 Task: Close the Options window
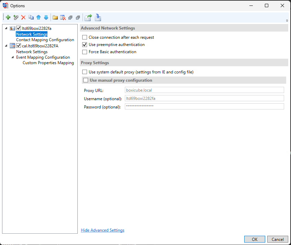[x=282, y=5]
